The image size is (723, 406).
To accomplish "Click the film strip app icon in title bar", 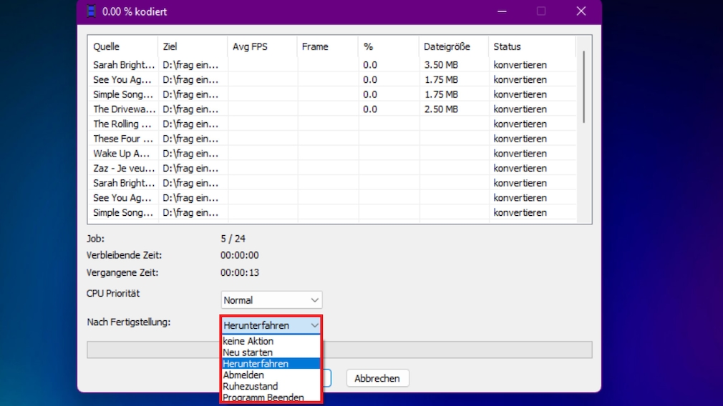I will (x=91, y=11).
